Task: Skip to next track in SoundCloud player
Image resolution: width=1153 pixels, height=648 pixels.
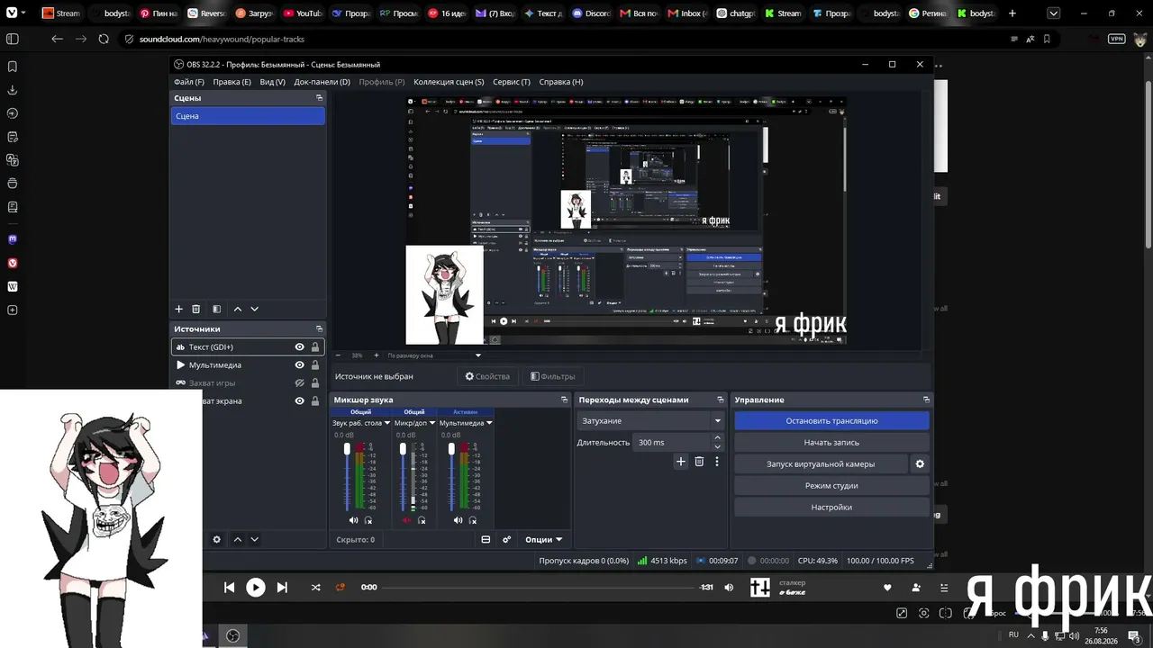Action: (x=282, y=587)
